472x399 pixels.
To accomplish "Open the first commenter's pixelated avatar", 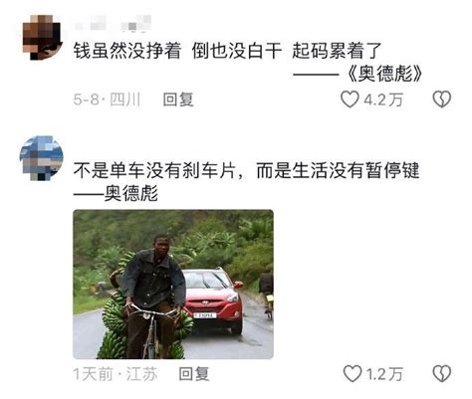I will point(42,37).
